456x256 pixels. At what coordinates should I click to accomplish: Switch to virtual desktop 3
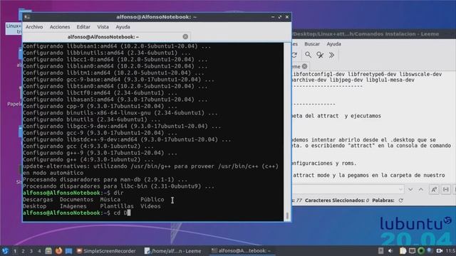(x=31, y=251)
